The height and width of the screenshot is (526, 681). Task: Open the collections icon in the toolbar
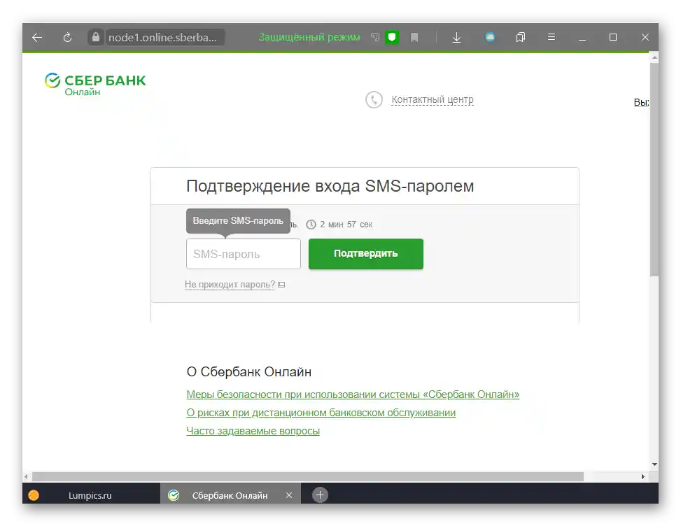coord(520,37)
